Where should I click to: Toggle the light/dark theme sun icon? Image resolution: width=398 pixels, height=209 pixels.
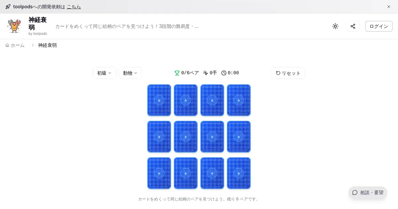pos(335,26)
